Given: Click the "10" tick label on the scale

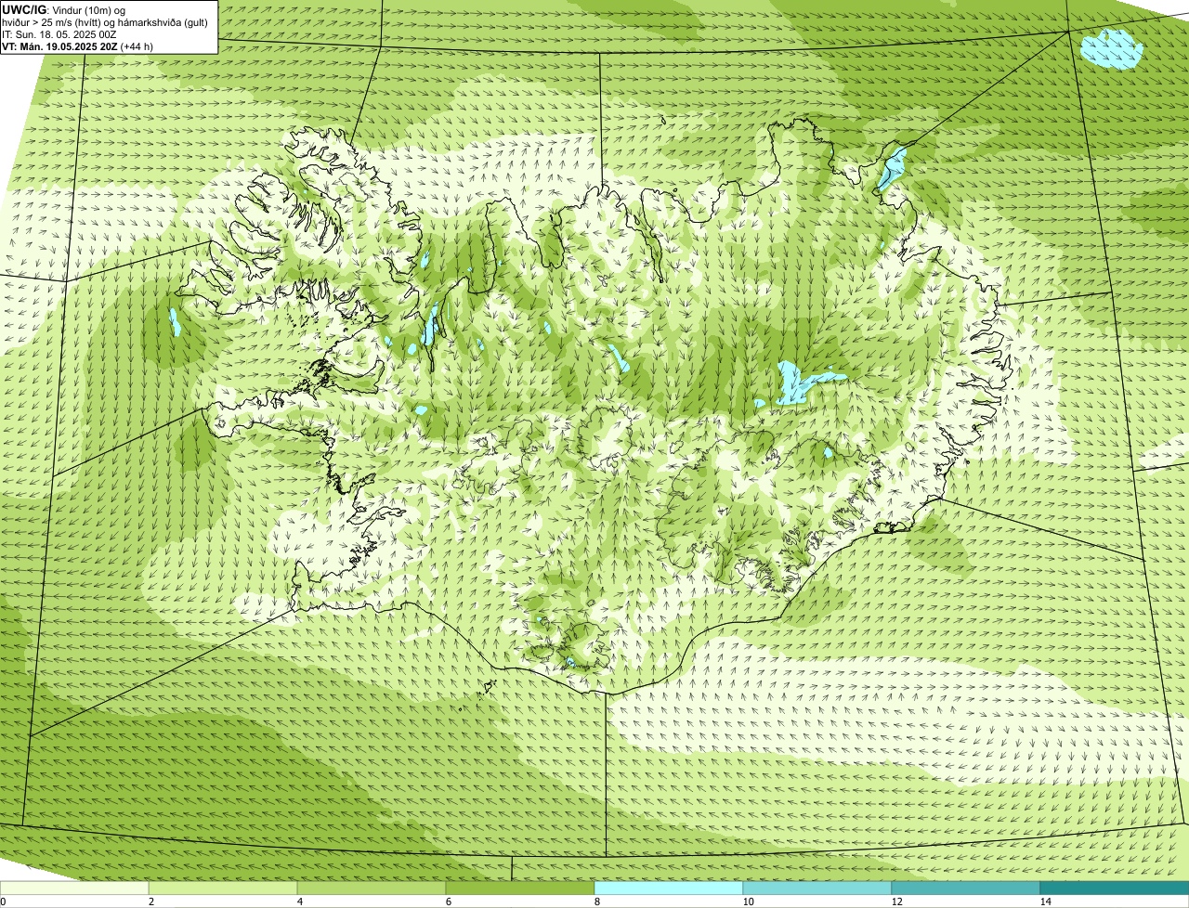Looking at the screenshot, I should [748, 902].
